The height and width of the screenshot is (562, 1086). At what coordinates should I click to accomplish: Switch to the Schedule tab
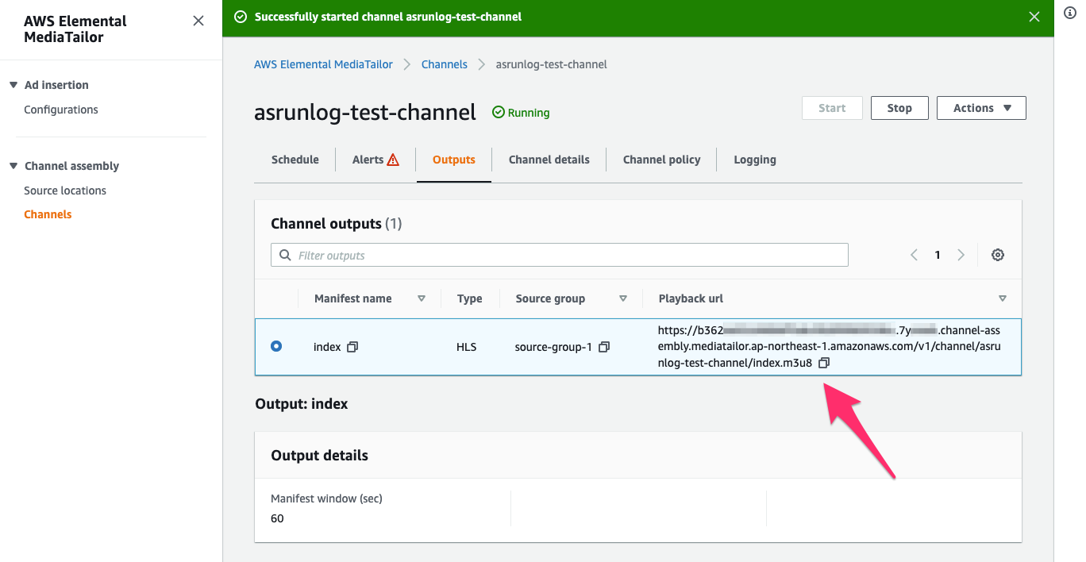(x=295, y=160)
